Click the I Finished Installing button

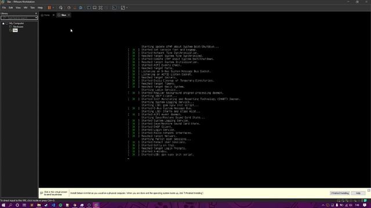(x=340, y=193)
